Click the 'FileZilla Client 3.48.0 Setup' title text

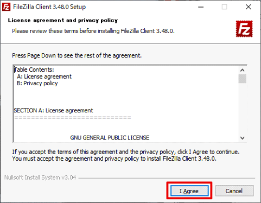(49, 7)
